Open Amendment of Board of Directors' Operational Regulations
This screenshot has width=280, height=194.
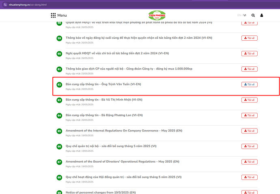click(x=123, y=161)
